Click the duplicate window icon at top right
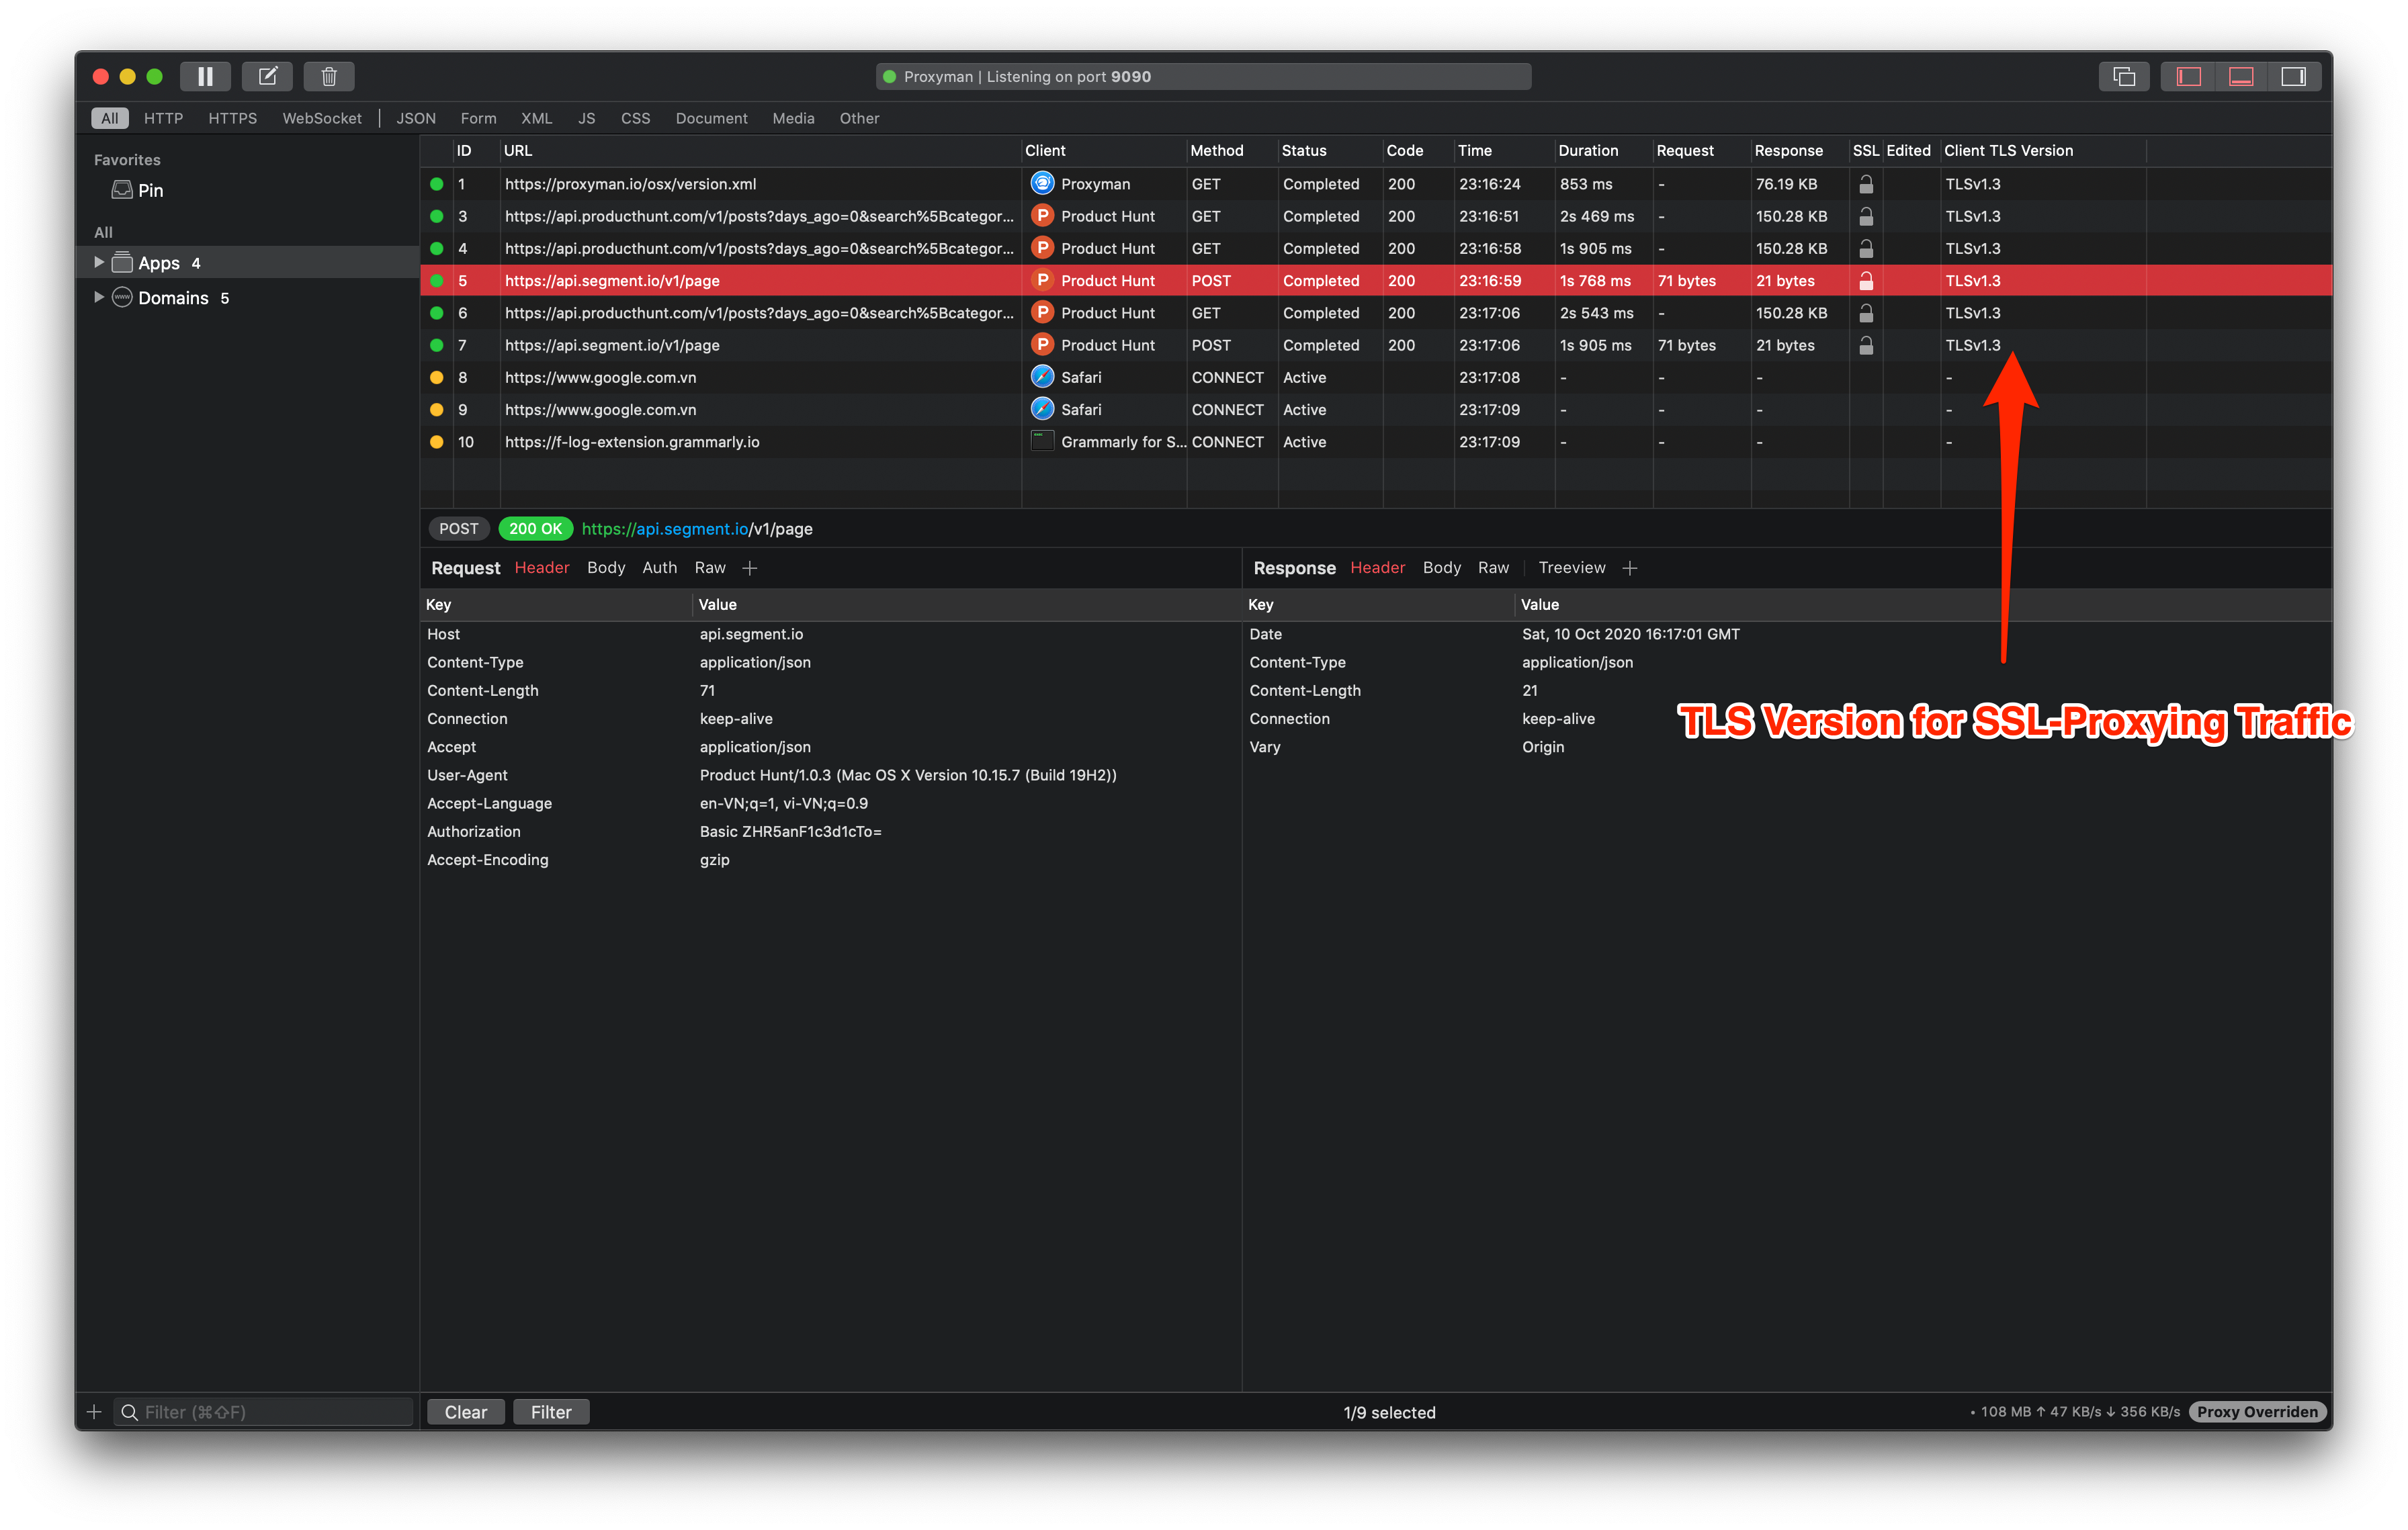Image resolution: width=2408 pixels, height=1530 pixels. (2124, 76)
